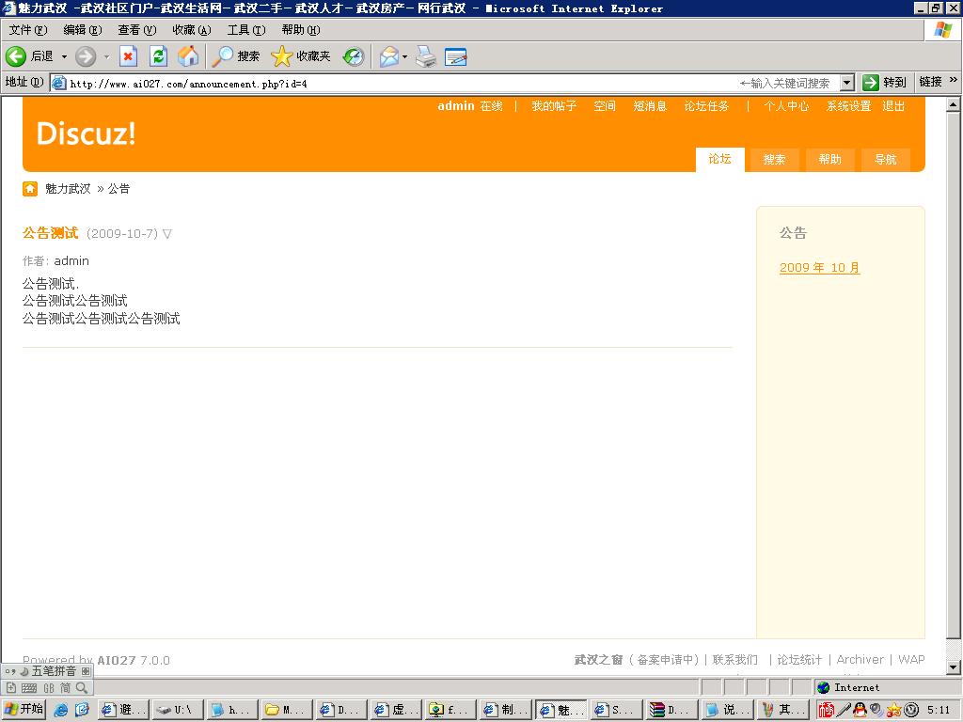This screenshot has height=722, width=963.
Task: Toggle 简/繁 mode on the IME bar
Action: pyautogui.click(x=66, y=687)
